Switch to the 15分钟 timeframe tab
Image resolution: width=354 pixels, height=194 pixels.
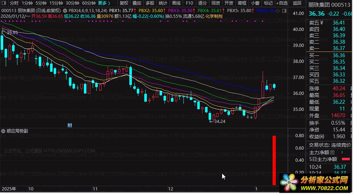[56, 3]
